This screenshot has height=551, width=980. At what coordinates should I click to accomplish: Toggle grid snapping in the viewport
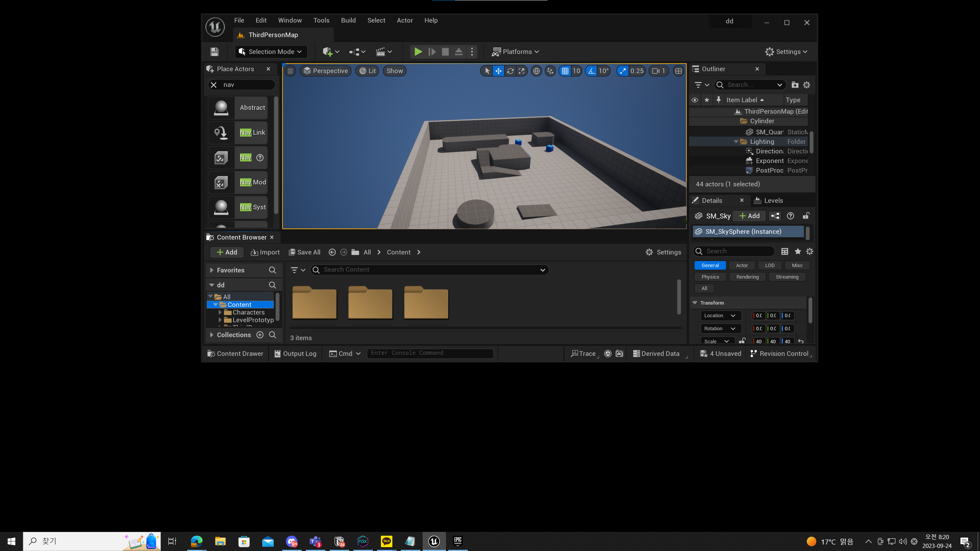click(565, 71)
